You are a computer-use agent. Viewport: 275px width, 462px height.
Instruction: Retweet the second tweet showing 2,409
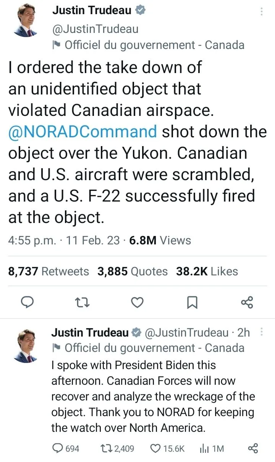pos(118,448)
